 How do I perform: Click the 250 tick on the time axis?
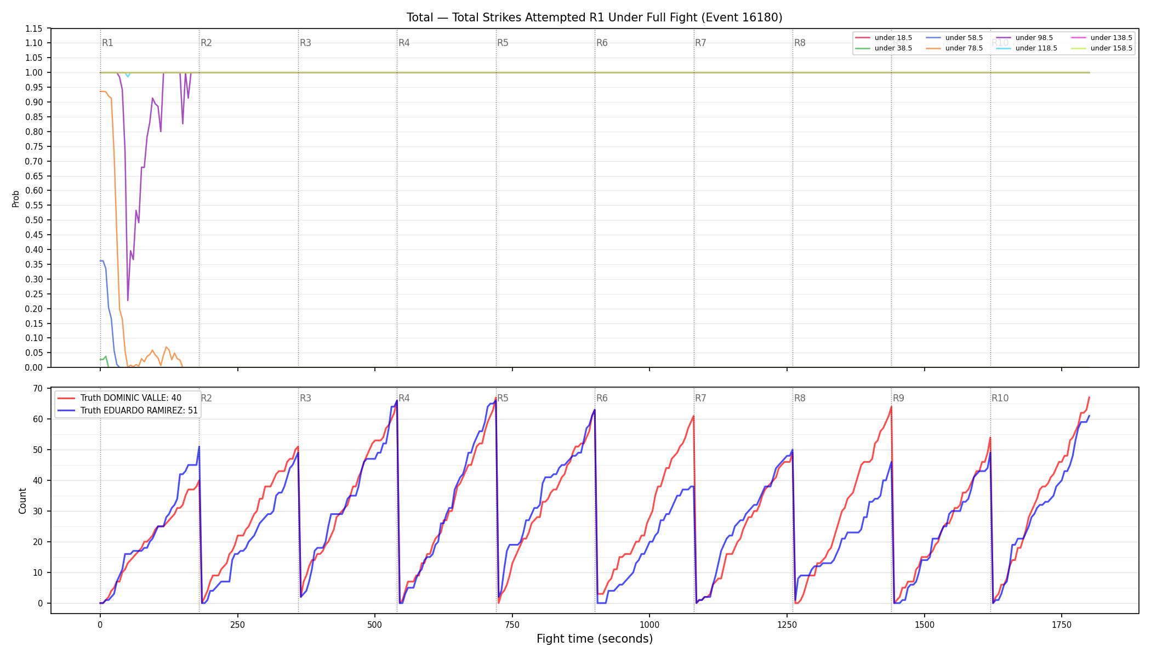coord(237,625)
